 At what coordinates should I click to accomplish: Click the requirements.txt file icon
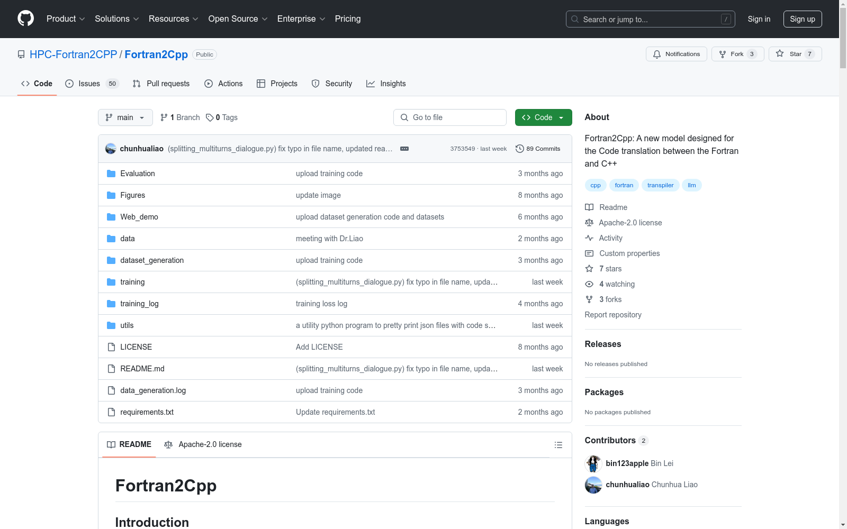pyautogui.click(x=111, y=412)
